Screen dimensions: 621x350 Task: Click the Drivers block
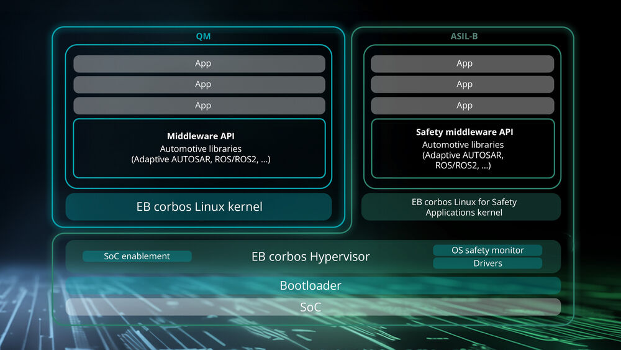487,263
